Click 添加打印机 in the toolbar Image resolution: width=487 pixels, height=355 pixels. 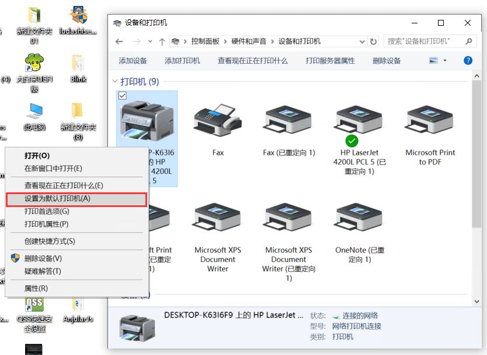182,61
